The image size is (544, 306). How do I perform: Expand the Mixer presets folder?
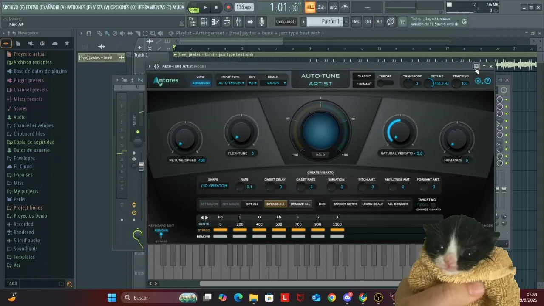[x=28, y=99]
